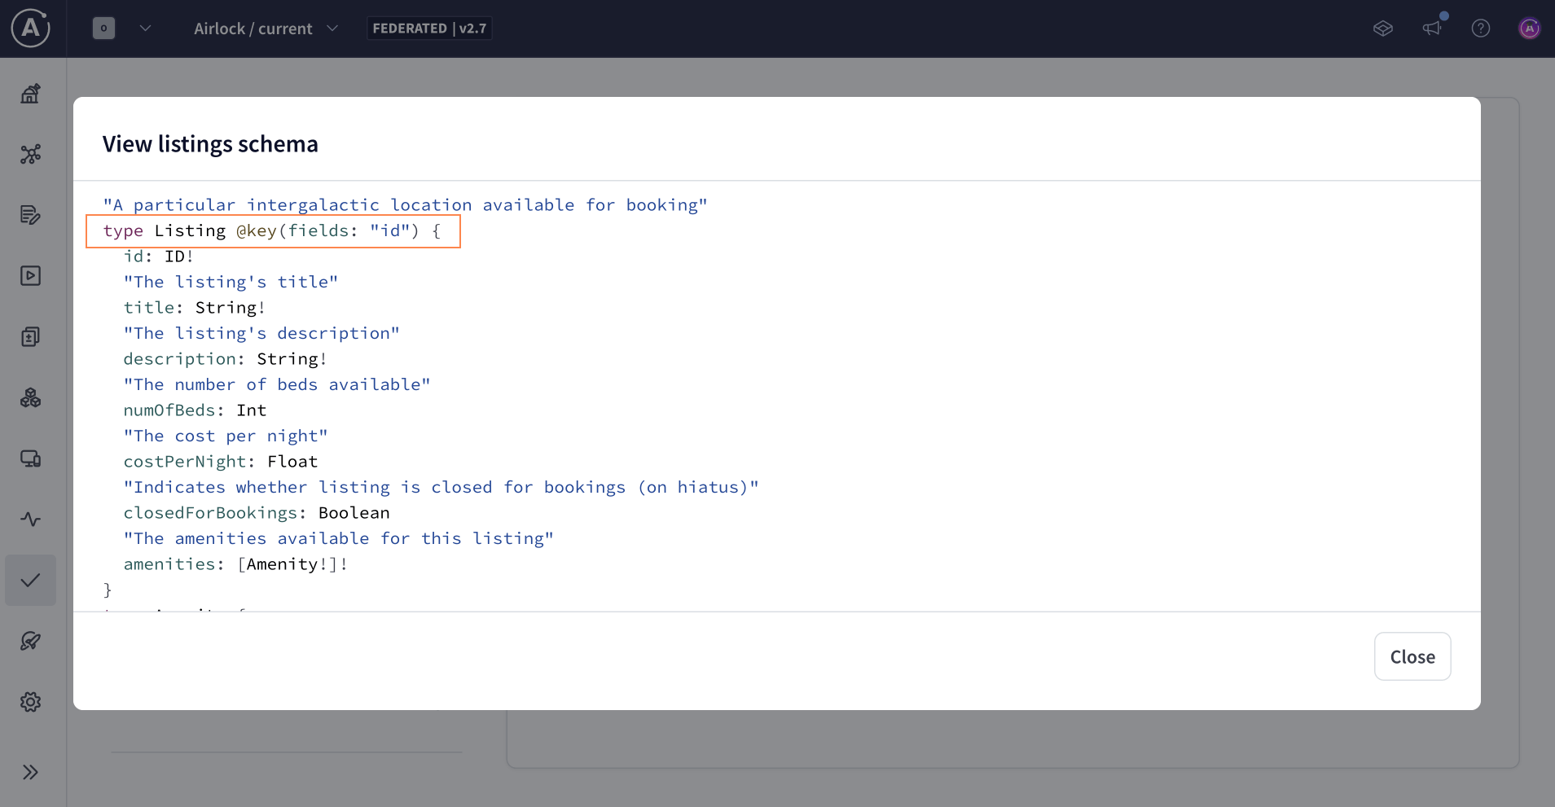Launch the Explorer play icon
The image size is (1555, 807).
pyautogui.click(x=30, y=275)
